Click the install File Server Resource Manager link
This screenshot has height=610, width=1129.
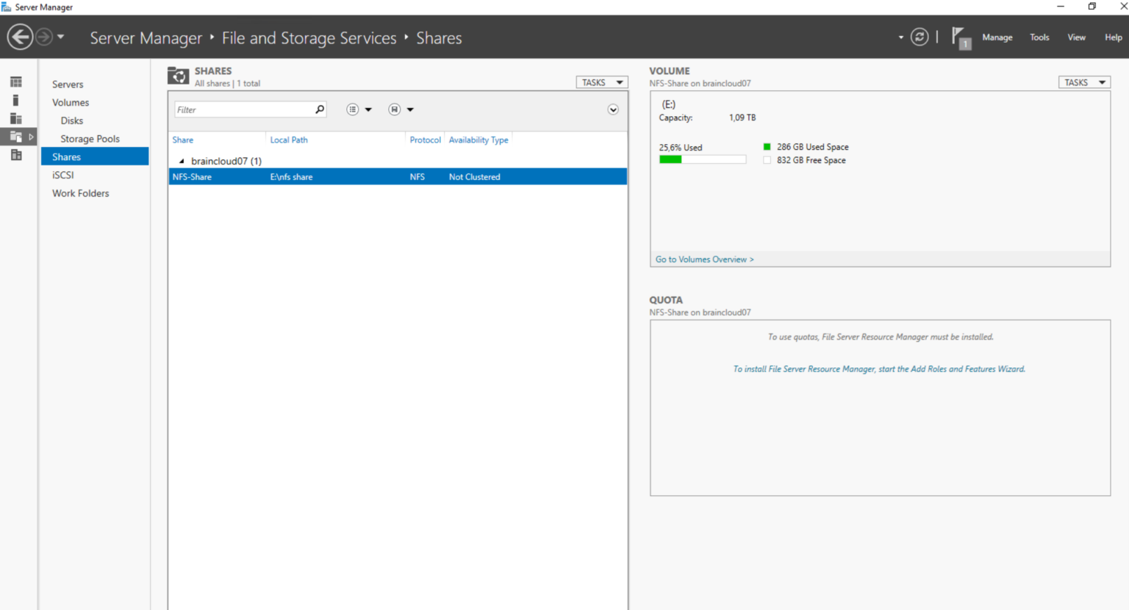click(x=878, y=369)
